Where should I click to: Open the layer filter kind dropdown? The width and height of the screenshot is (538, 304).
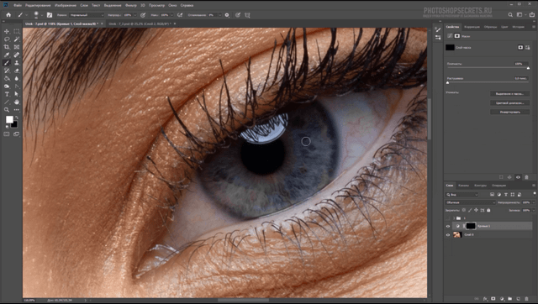pos(462,194)
